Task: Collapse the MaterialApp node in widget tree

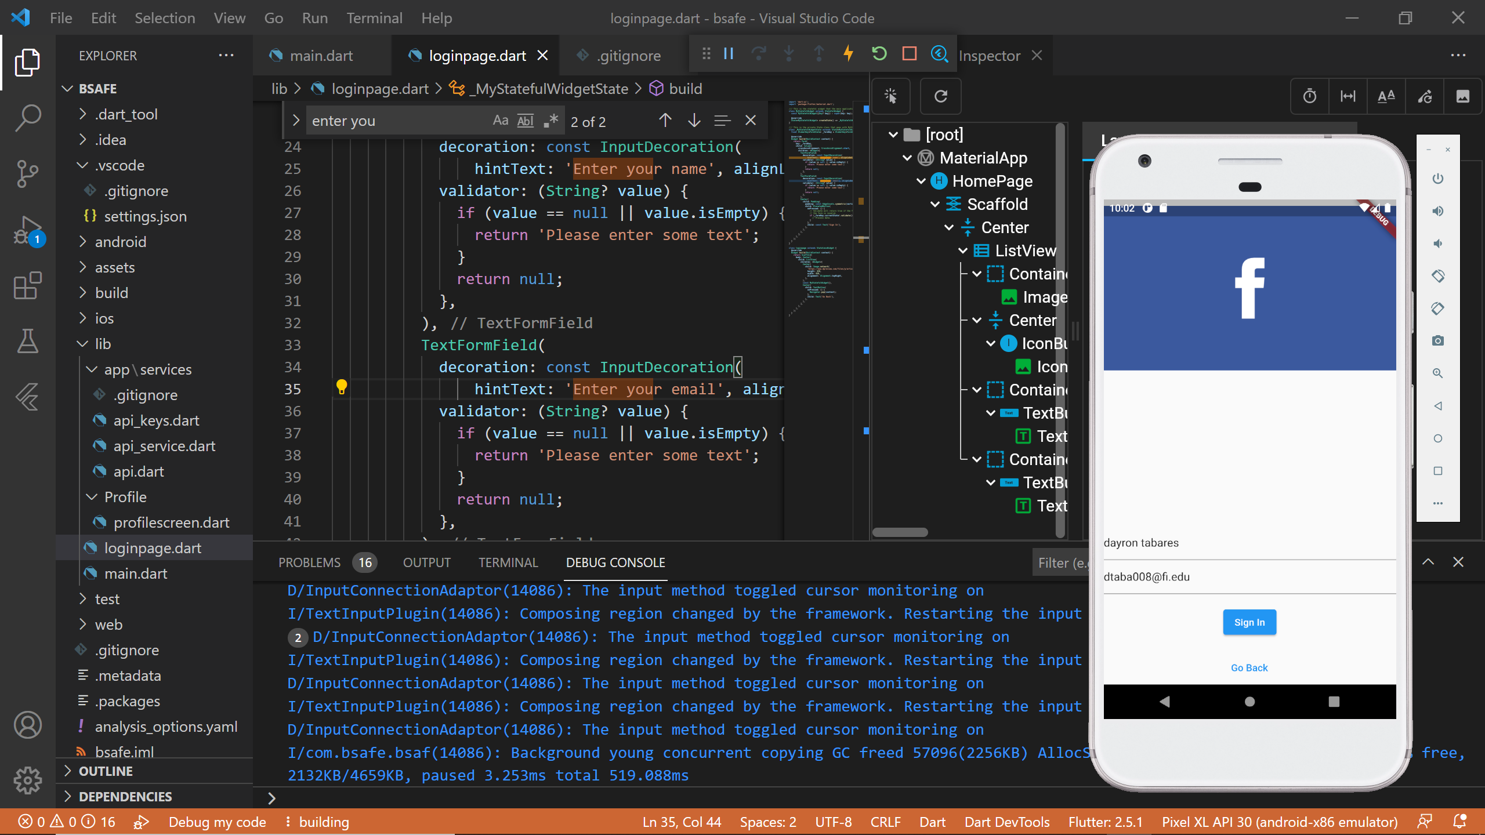Action: (908, 158)
